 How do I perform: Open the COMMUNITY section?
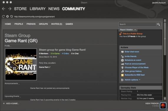point(73,9)
